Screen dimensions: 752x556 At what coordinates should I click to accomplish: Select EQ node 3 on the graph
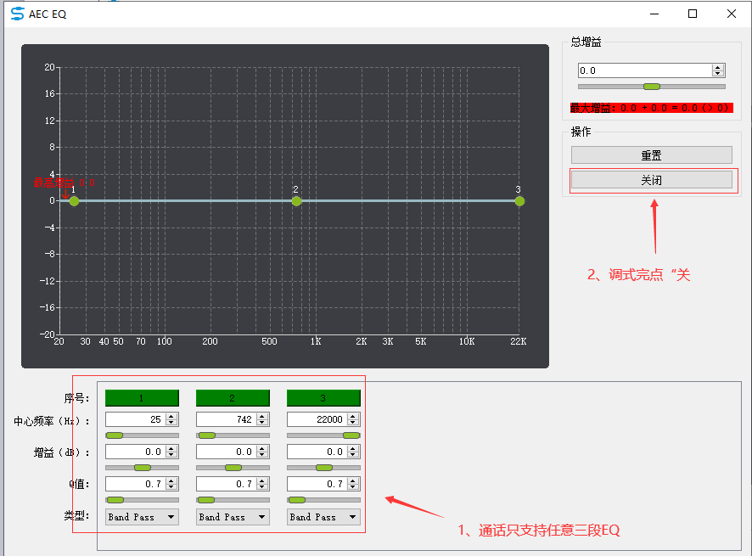point(519,201)
